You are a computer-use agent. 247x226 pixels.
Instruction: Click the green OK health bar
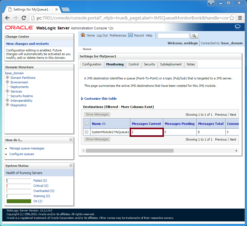tap(19, 201)
